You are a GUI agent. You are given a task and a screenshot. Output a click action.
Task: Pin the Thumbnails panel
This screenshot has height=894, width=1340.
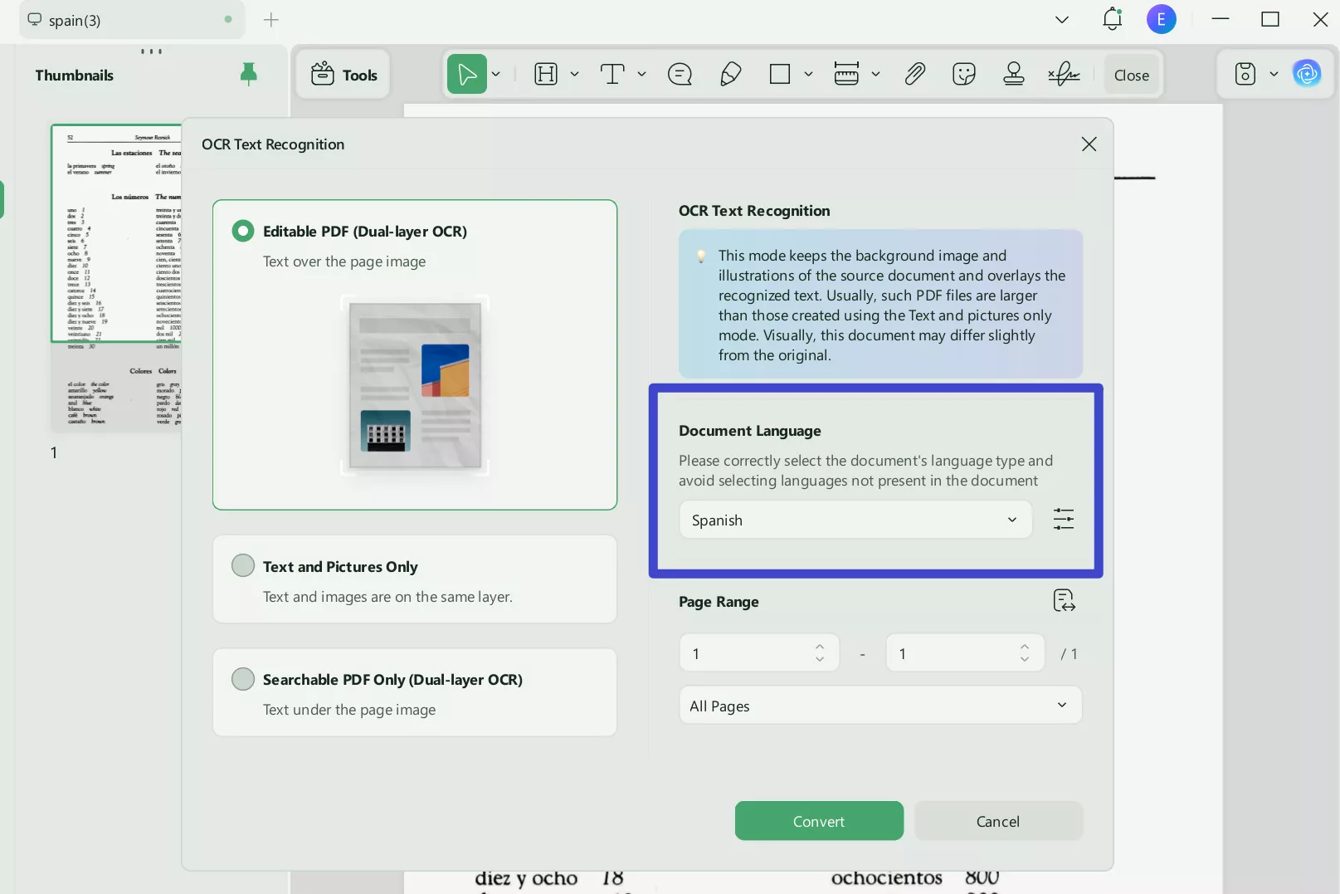(248, 74)
